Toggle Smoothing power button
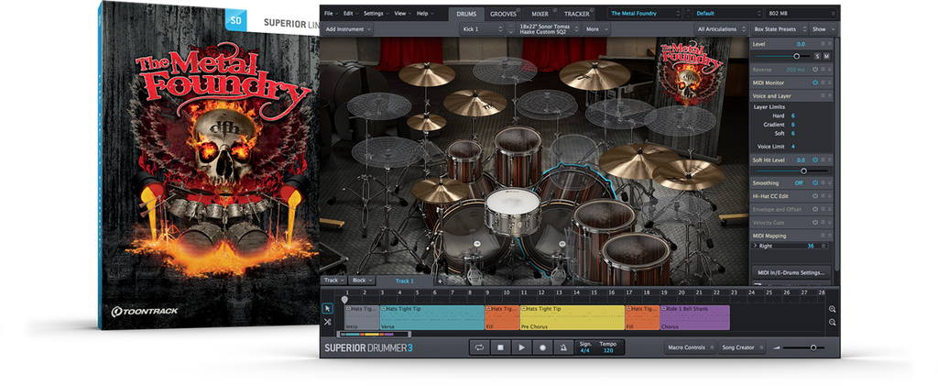The height and width of the screenshot is (386, 938). [x=815, y=183]
